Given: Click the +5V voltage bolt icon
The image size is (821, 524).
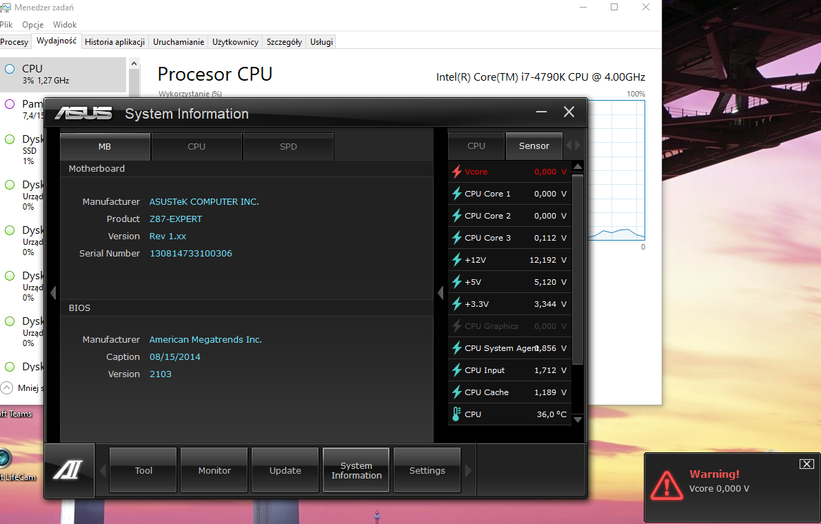Looking at the screenshot, I should coord(456,281).
